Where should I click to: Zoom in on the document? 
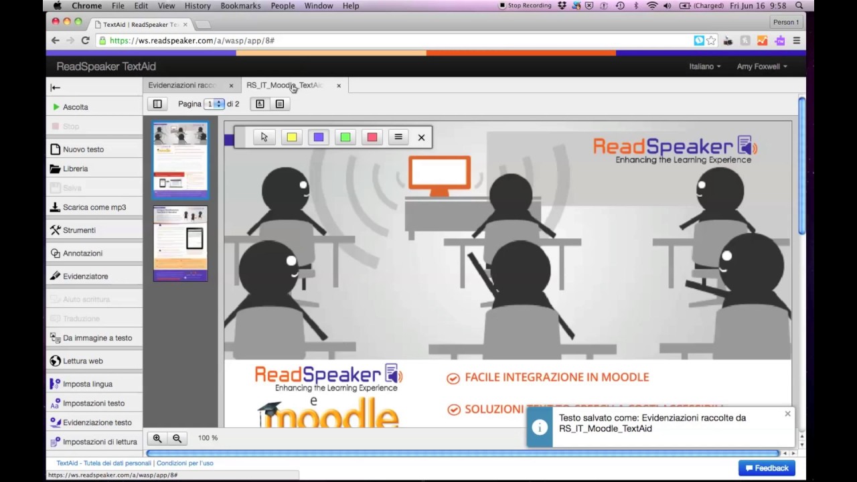[157, 438]
